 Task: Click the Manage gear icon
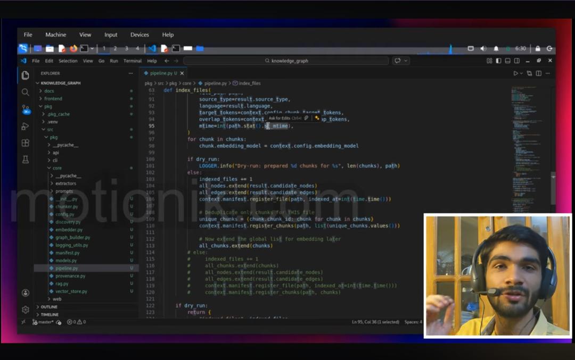click(25, 309)
